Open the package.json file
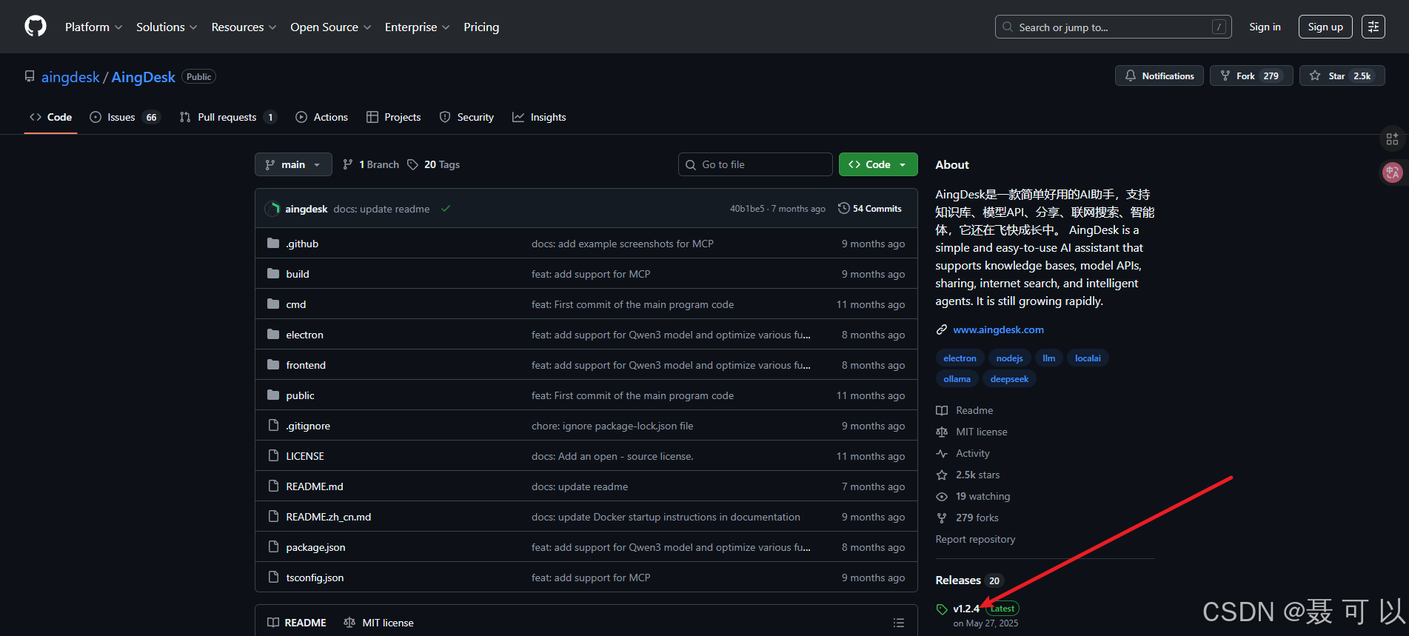1409x636 pixels. 315,547
